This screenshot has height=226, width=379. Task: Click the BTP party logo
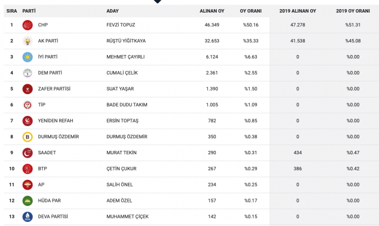(x=28, y=169)
